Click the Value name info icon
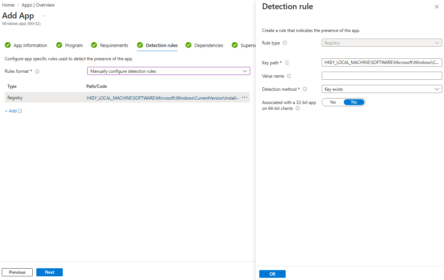444x280 pixels. 289,76
